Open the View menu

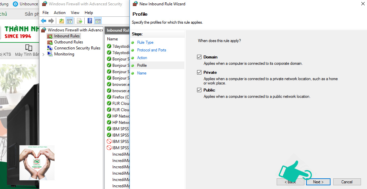point(75,13)
